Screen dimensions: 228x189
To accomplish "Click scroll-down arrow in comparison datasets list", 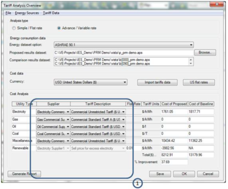I will pyautogui.click(x=191, y=63).
